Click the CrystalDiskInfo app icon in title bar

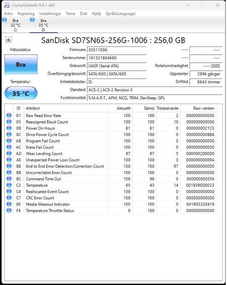pos(7,5)
